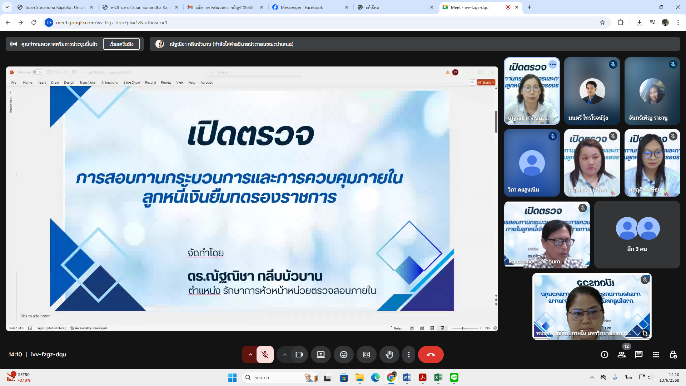Show the people participants panel
The width and height of the screenshot is (686, 386).
click(x=622, y=355)
